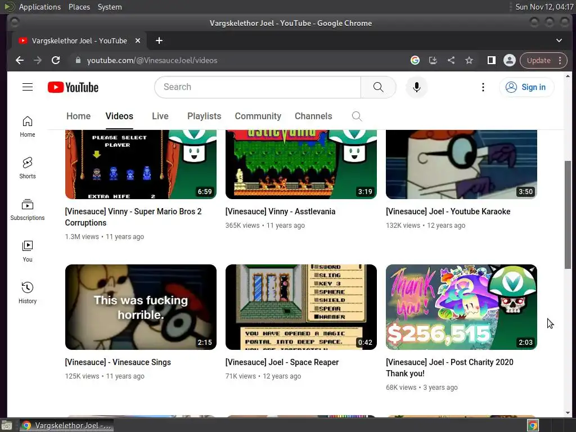576x432 pixels.
Task: Open the Asstlevania video thumbnail
Action: click(301, 164)
